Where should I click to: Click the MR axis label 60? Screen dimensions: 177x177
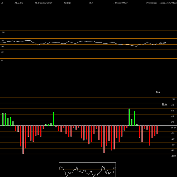click(173, 111)
